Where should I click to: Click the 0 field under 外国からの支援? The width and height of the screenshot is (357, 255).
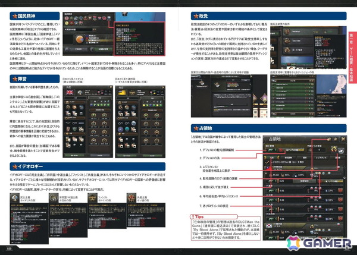(x=319, y=150)
